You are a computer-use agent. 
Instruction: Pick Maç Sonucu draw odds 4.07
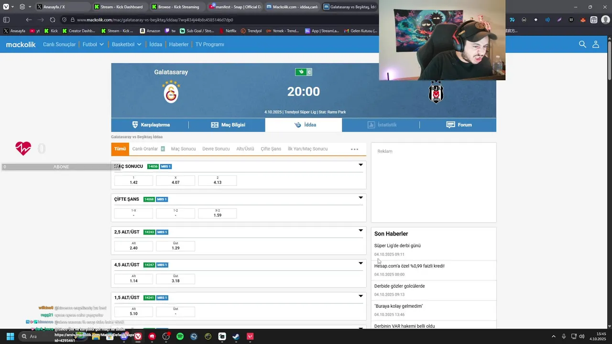tap(175, 181)
